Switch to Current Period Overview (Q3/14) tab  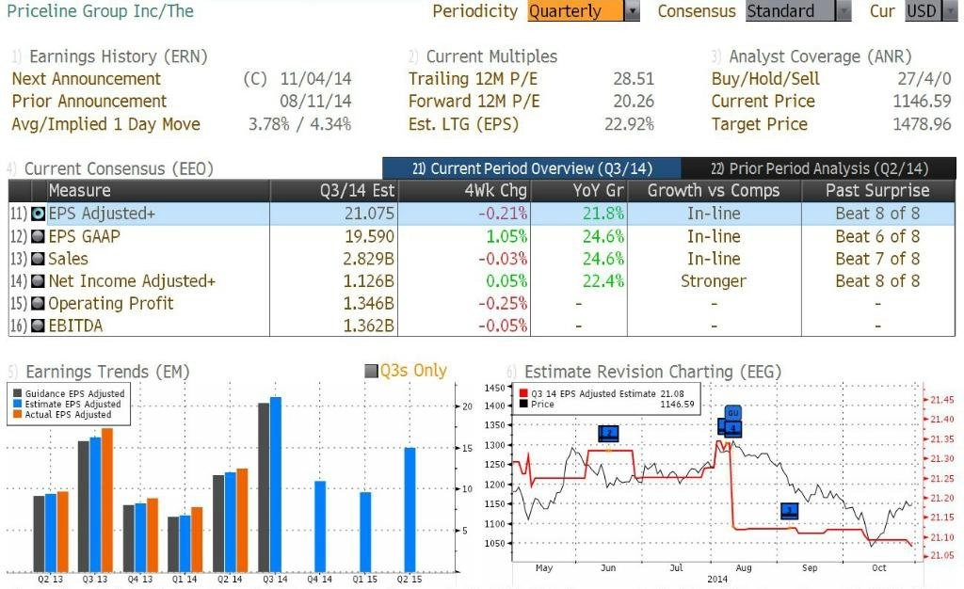pos(532,168)
